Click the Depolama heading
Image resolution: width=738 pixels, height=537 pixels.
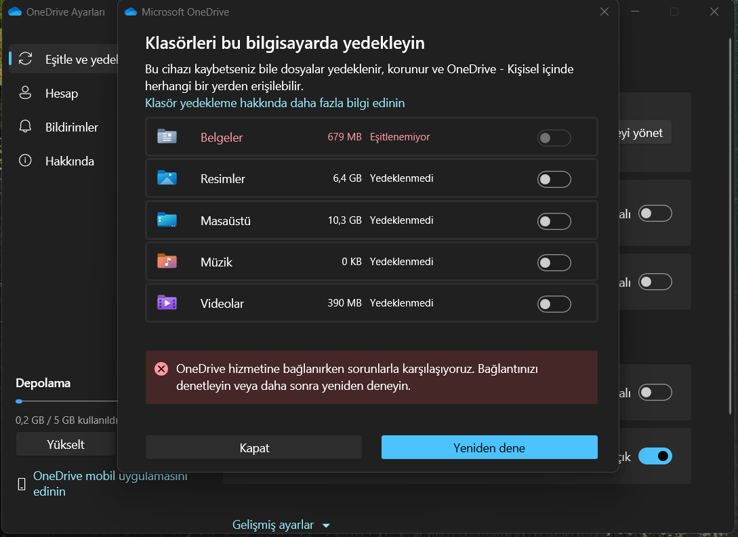[x=43, y=383]
